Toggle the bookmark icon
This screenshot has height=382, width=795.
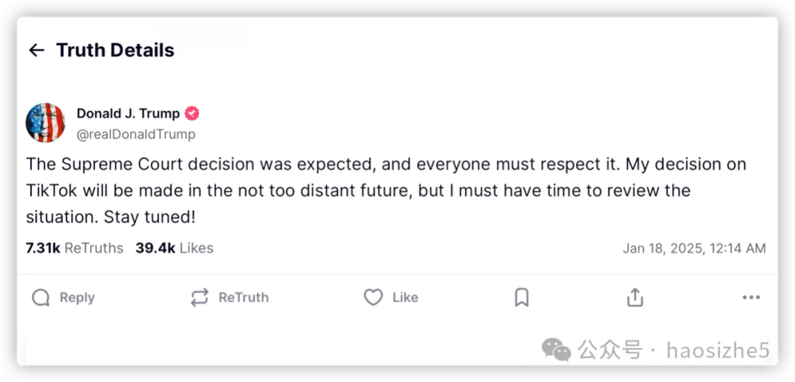[522, 298]
